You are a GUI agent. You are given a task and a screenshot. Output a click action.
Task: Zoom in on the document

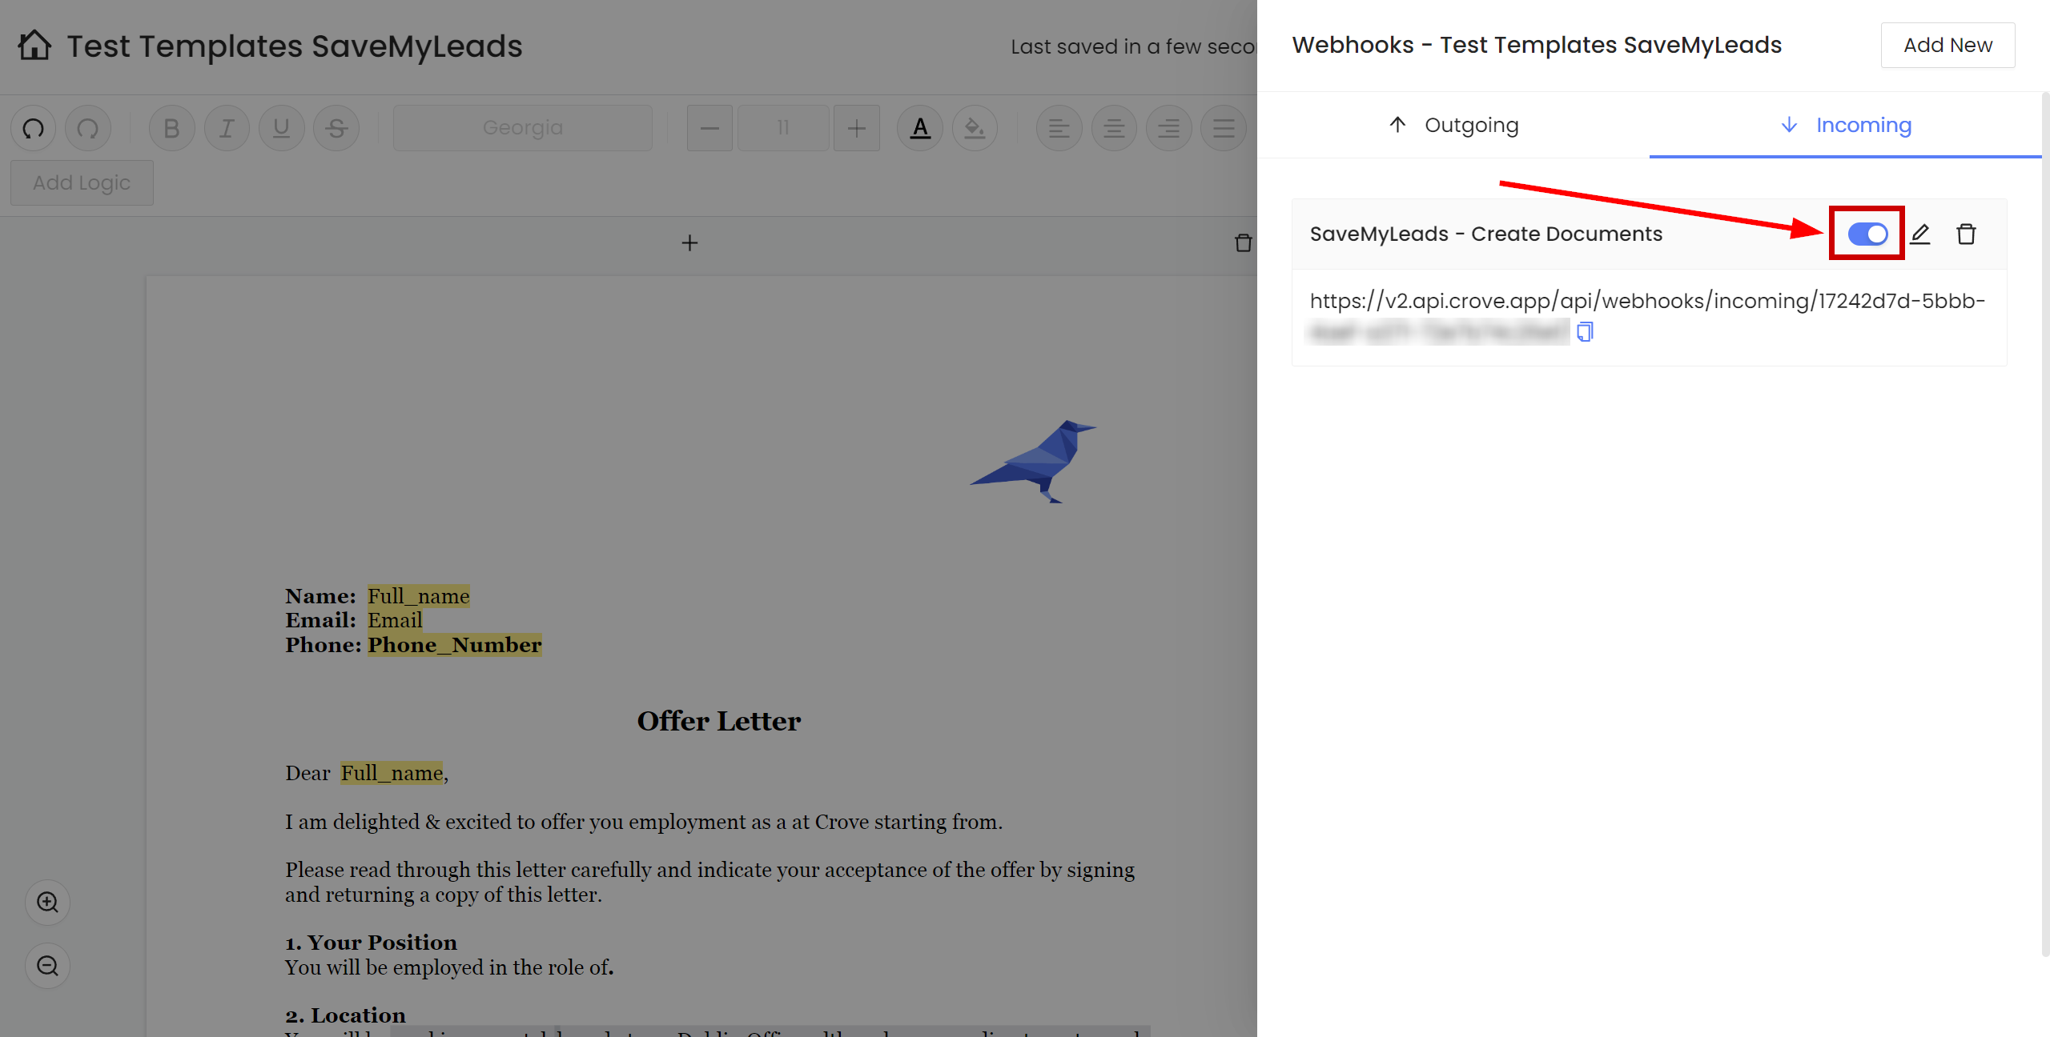point(48,903)
